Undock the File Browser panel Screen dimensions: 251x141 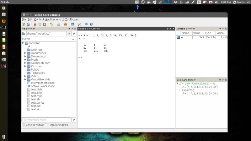[72, 29]
